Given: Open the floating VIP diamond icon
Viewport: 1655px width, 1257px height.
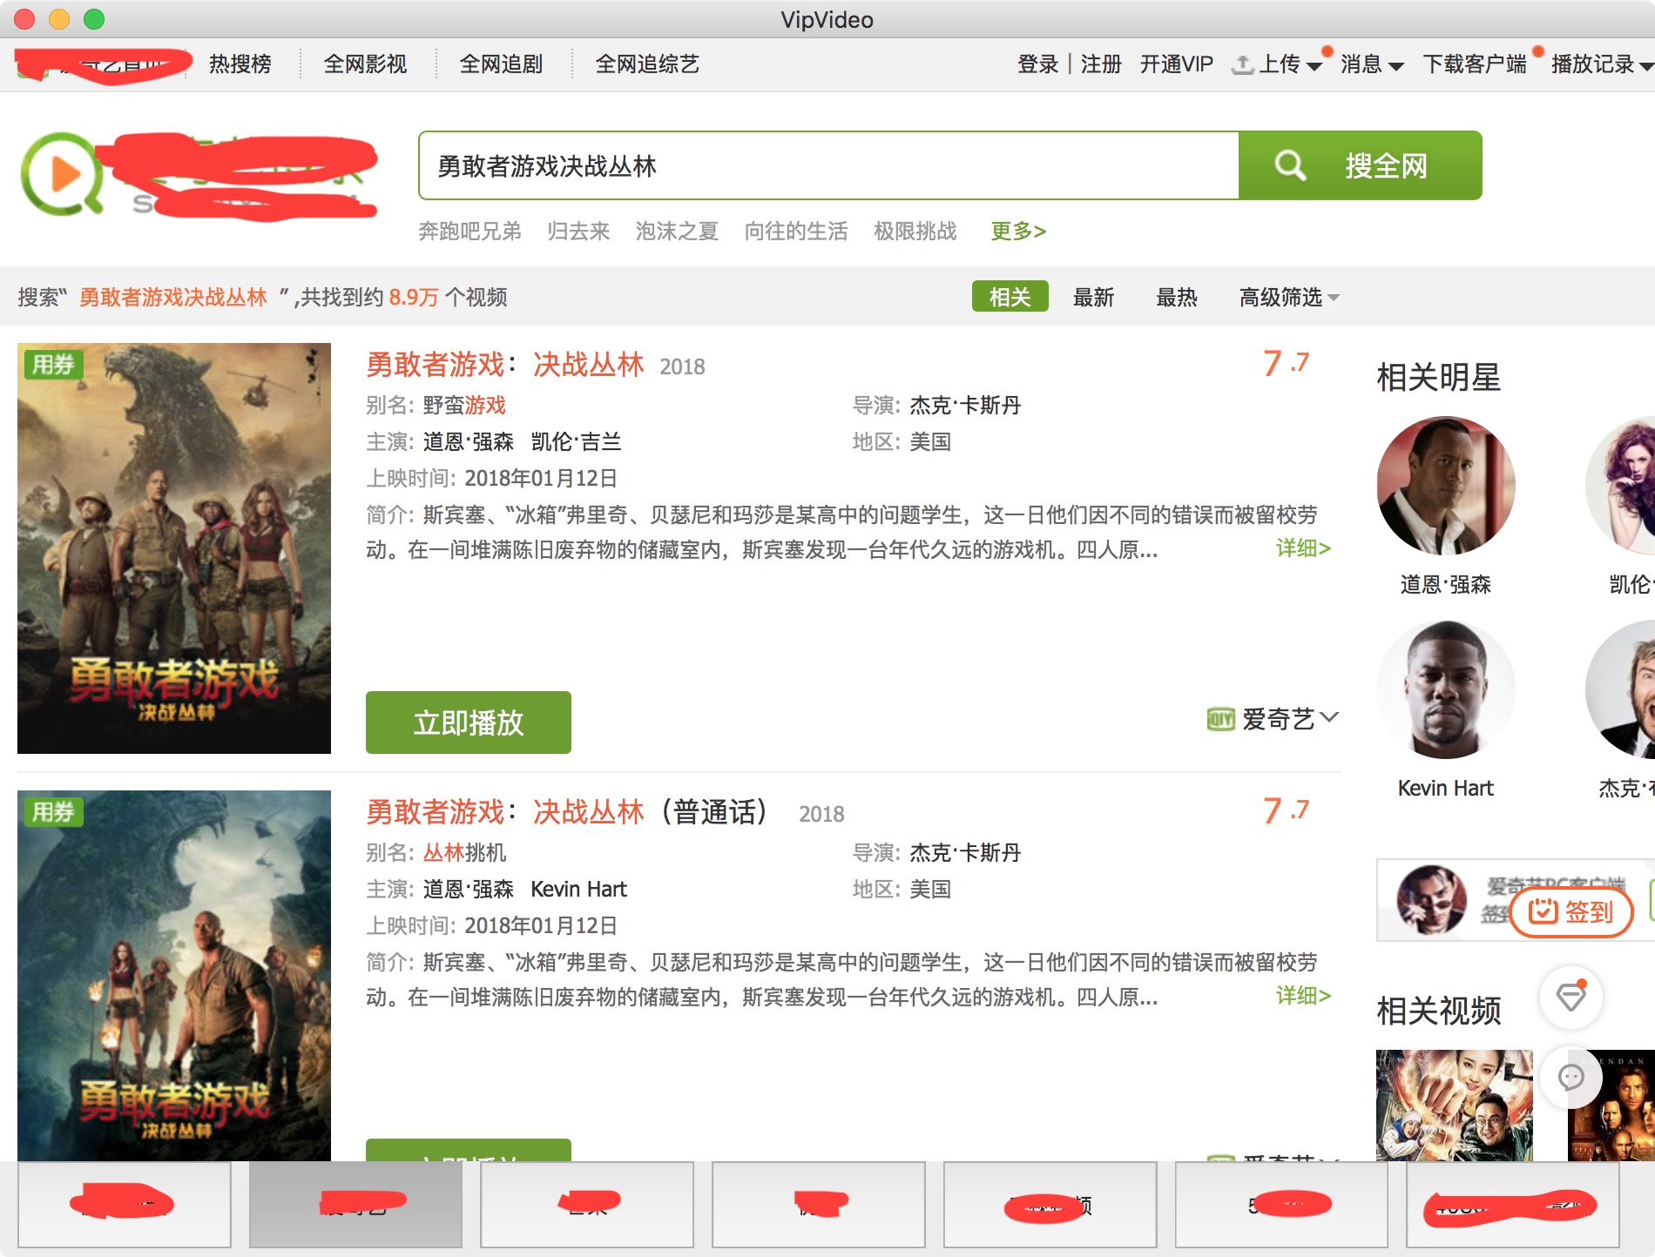Looking at the screenshot, I should click(1571, 996).
